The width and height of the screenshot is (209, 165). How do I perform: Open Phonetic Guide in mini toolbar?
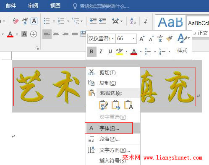point(160,39)
